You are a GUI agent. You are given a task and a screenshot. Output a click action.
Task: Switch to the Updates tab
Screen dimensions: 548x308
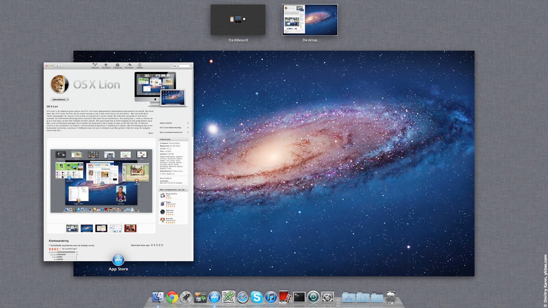[140, 66]
